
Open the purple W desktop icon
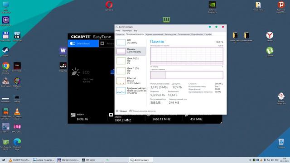tap(63, 52)
